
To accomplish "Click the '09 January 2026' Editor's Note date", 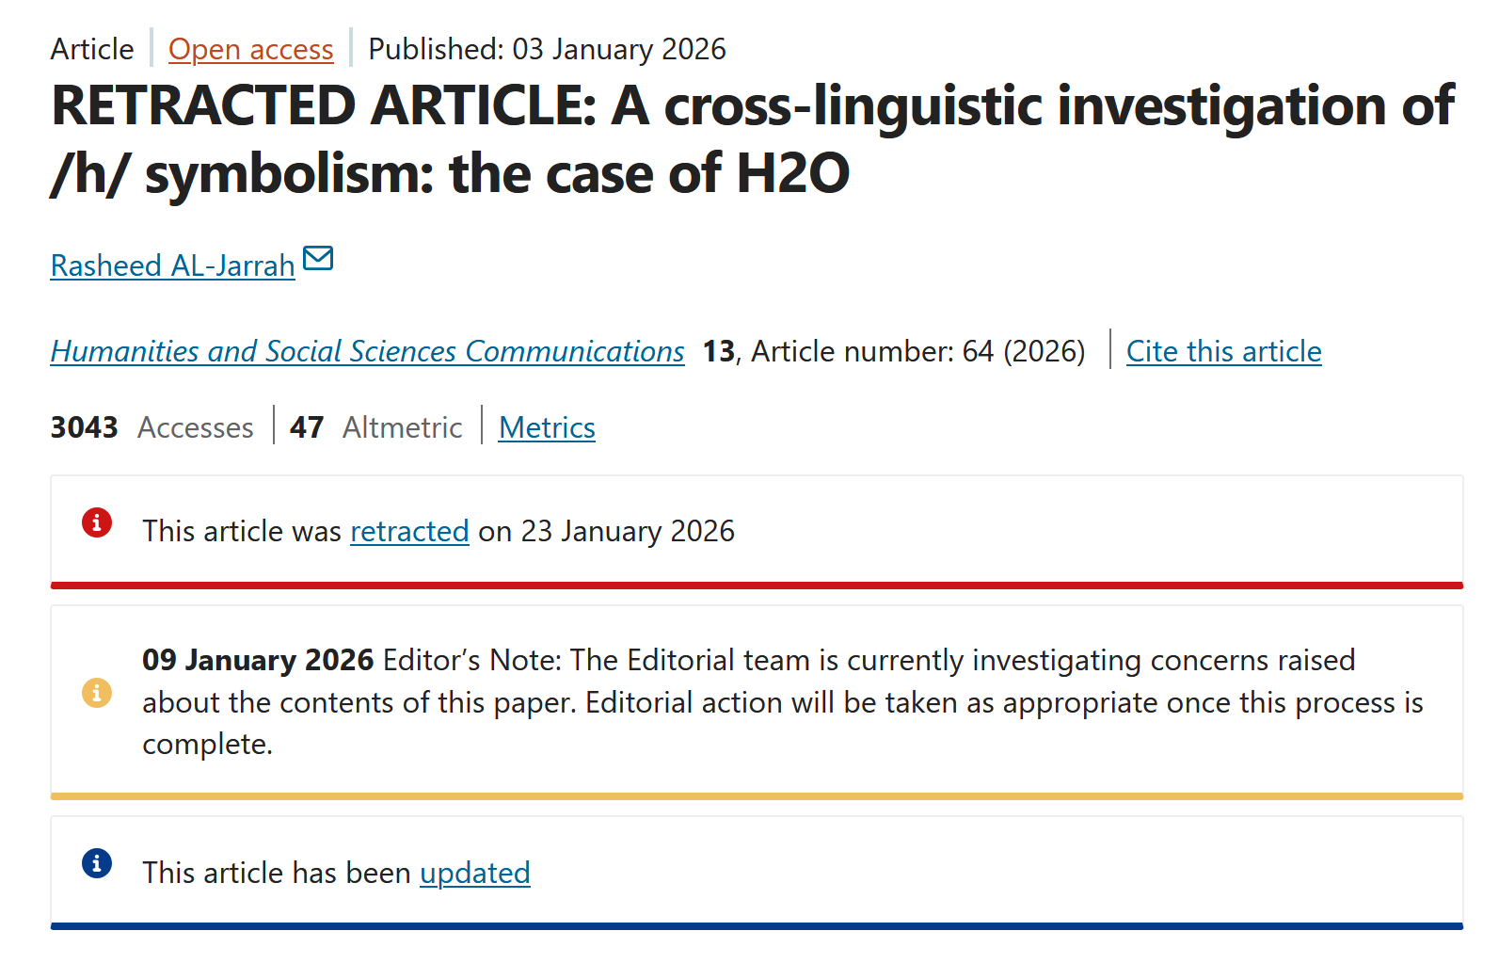I will 258,660.
